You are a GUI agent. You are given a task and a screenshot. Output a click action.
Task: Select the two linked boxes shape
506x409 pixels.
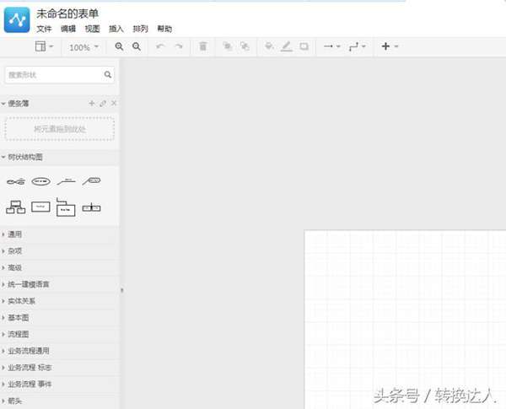[x=91, y=207]
